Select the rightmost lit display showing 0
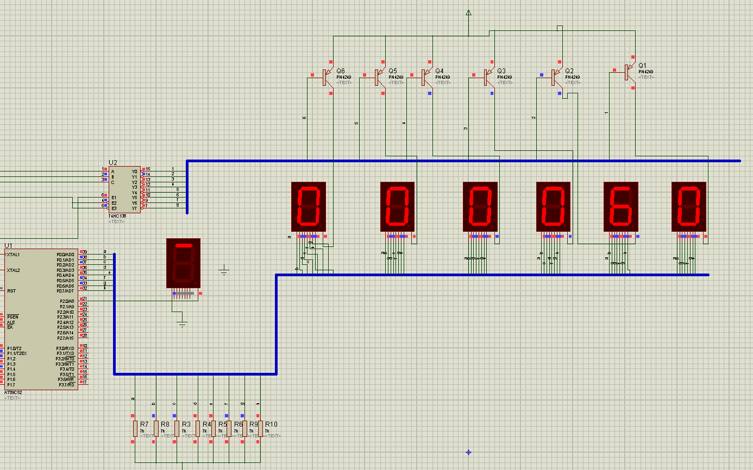Viewport: 753px width, 470px height. pyautogui.click(x=689, y=206)
